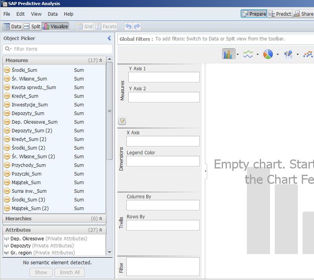The image size is (314, 280).
Task: Click the yellow measures options icon
Action: [122, 121]
